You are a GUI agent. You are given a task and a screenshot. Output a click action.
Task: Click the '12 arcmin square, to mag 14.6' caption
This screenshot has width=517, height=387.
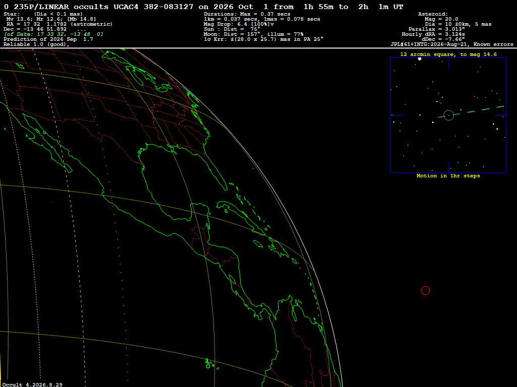tap(448, 54)
